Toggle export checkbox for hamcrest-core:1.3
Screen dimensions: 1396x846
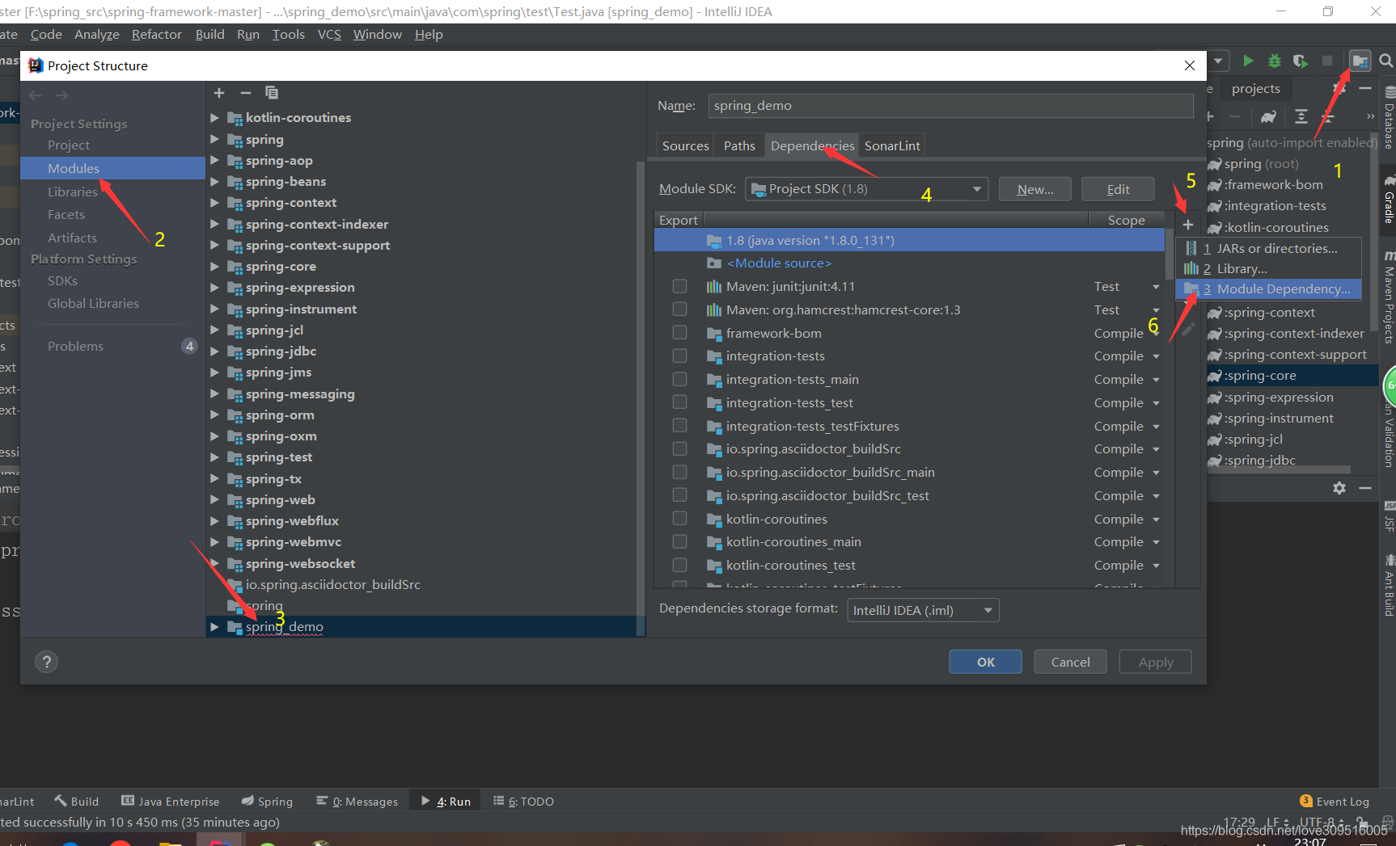679,309
